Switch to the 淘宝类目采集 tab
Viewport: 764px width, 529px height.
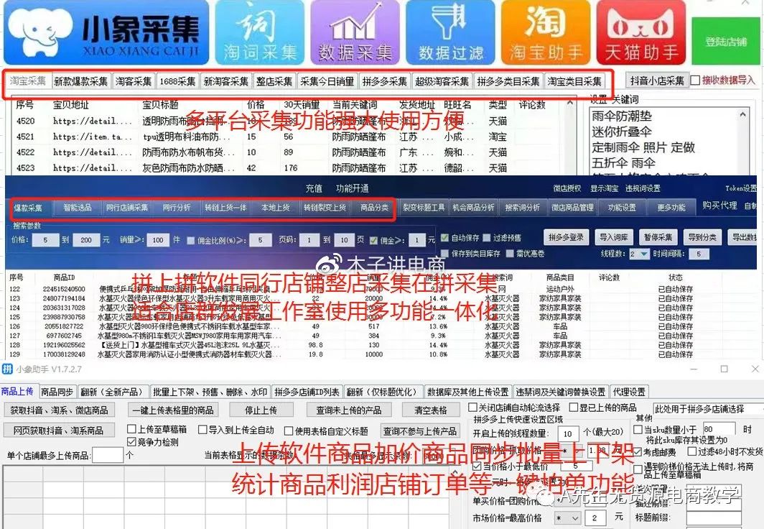[574, 81]
